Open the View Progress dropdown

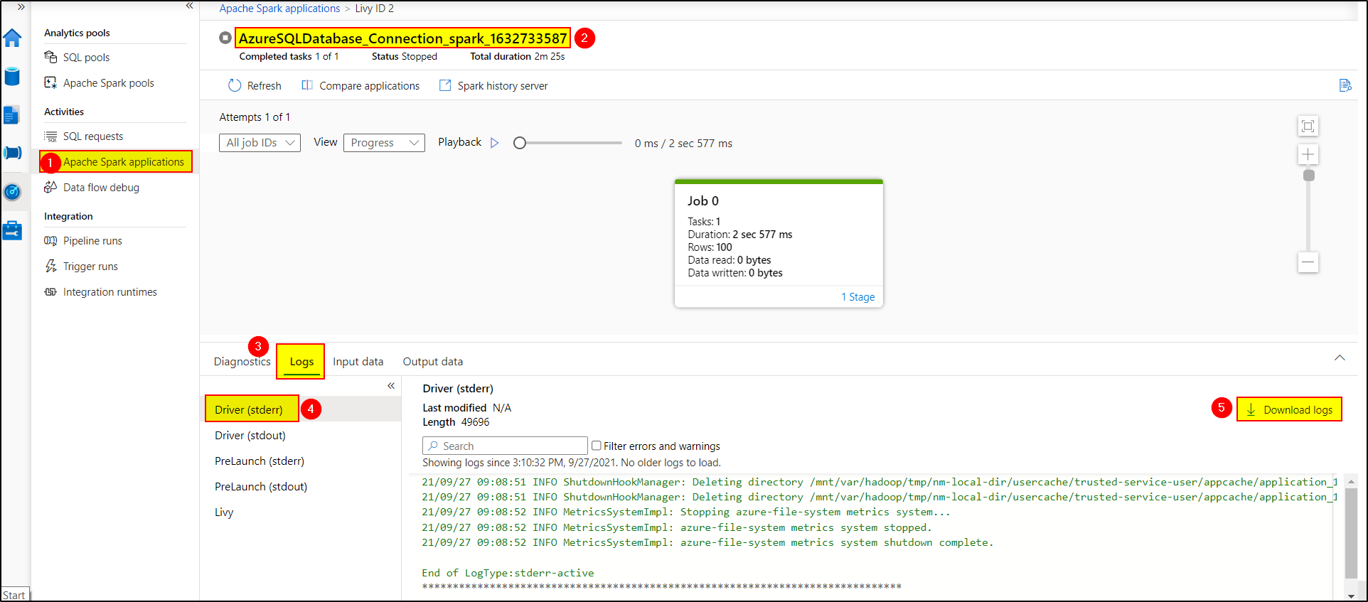pyautogui.click(x=384, y=143)
